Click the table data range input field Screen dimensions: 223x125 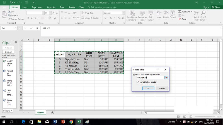(149, 77)
